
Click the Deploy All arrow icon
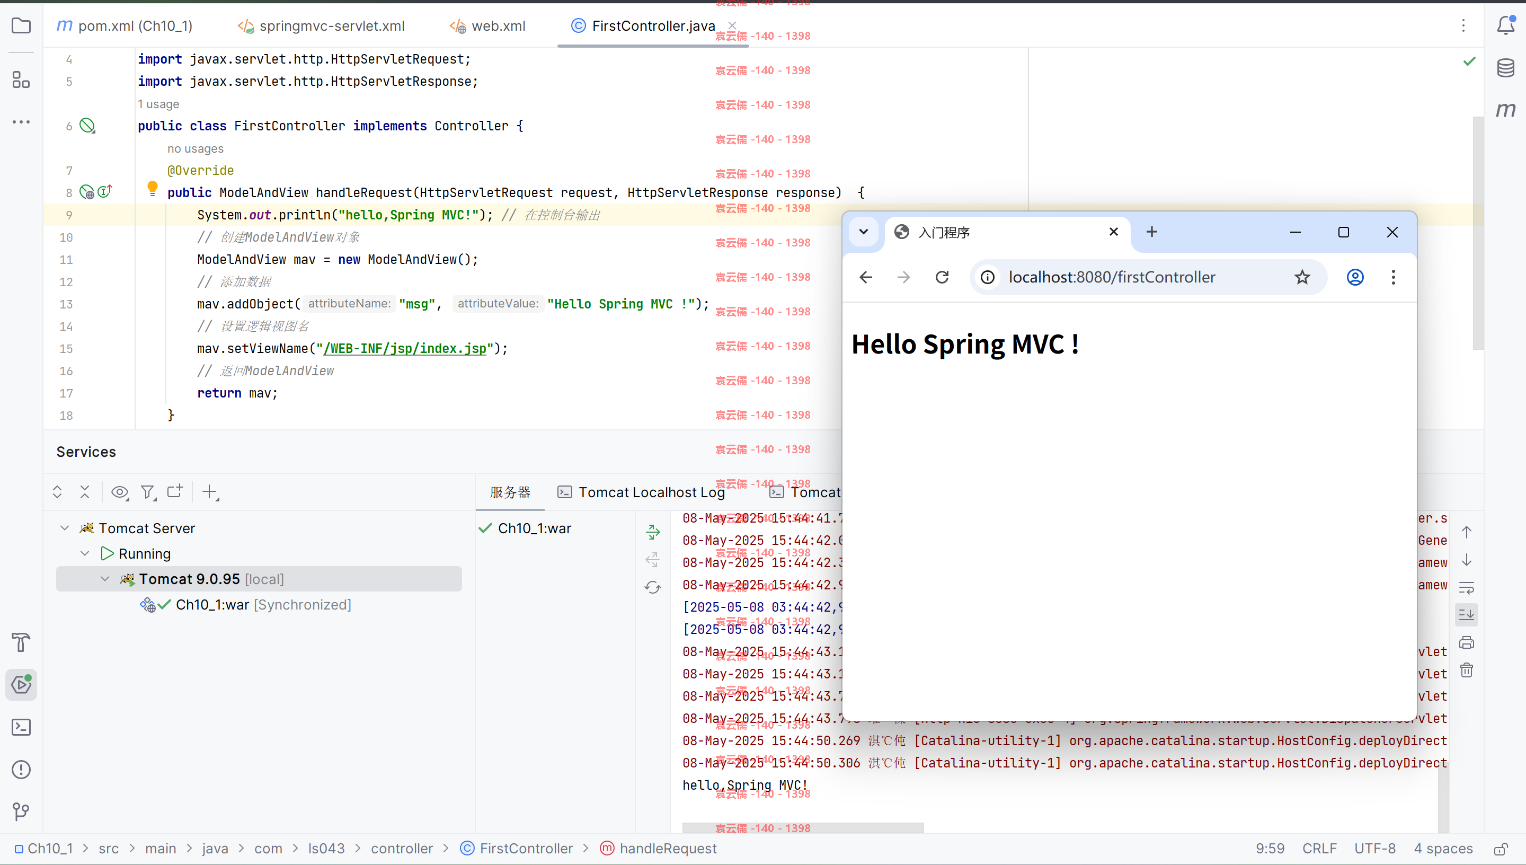point(653,532)
